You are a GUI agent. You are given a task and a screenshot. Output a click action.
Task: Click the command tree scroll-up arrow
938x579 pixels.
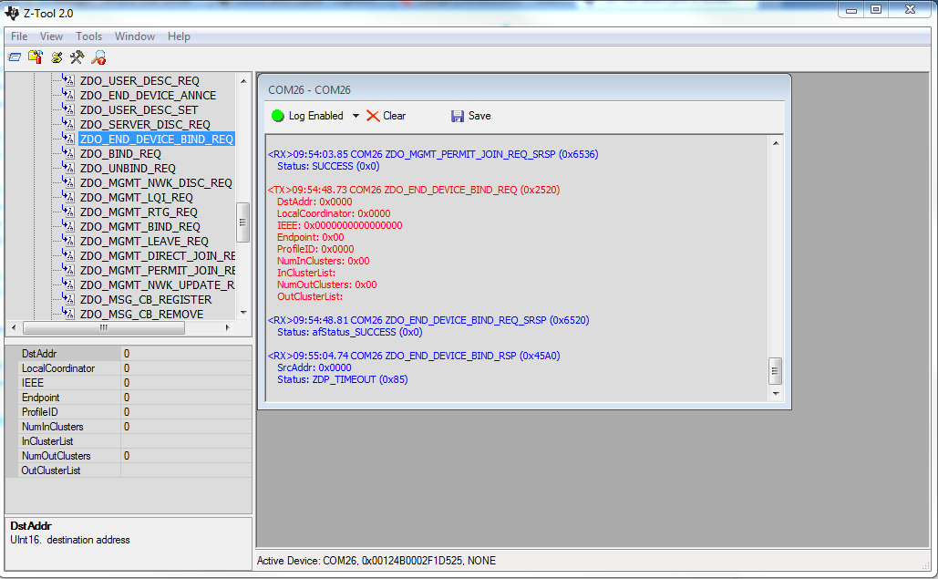point(243,81)
